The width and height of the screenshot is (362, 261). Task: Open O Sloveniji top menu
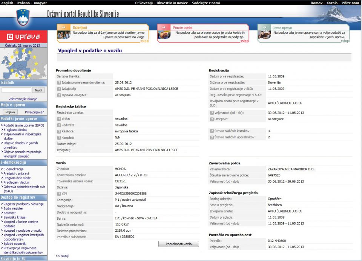pyautogui.click(x=144, y=3)
